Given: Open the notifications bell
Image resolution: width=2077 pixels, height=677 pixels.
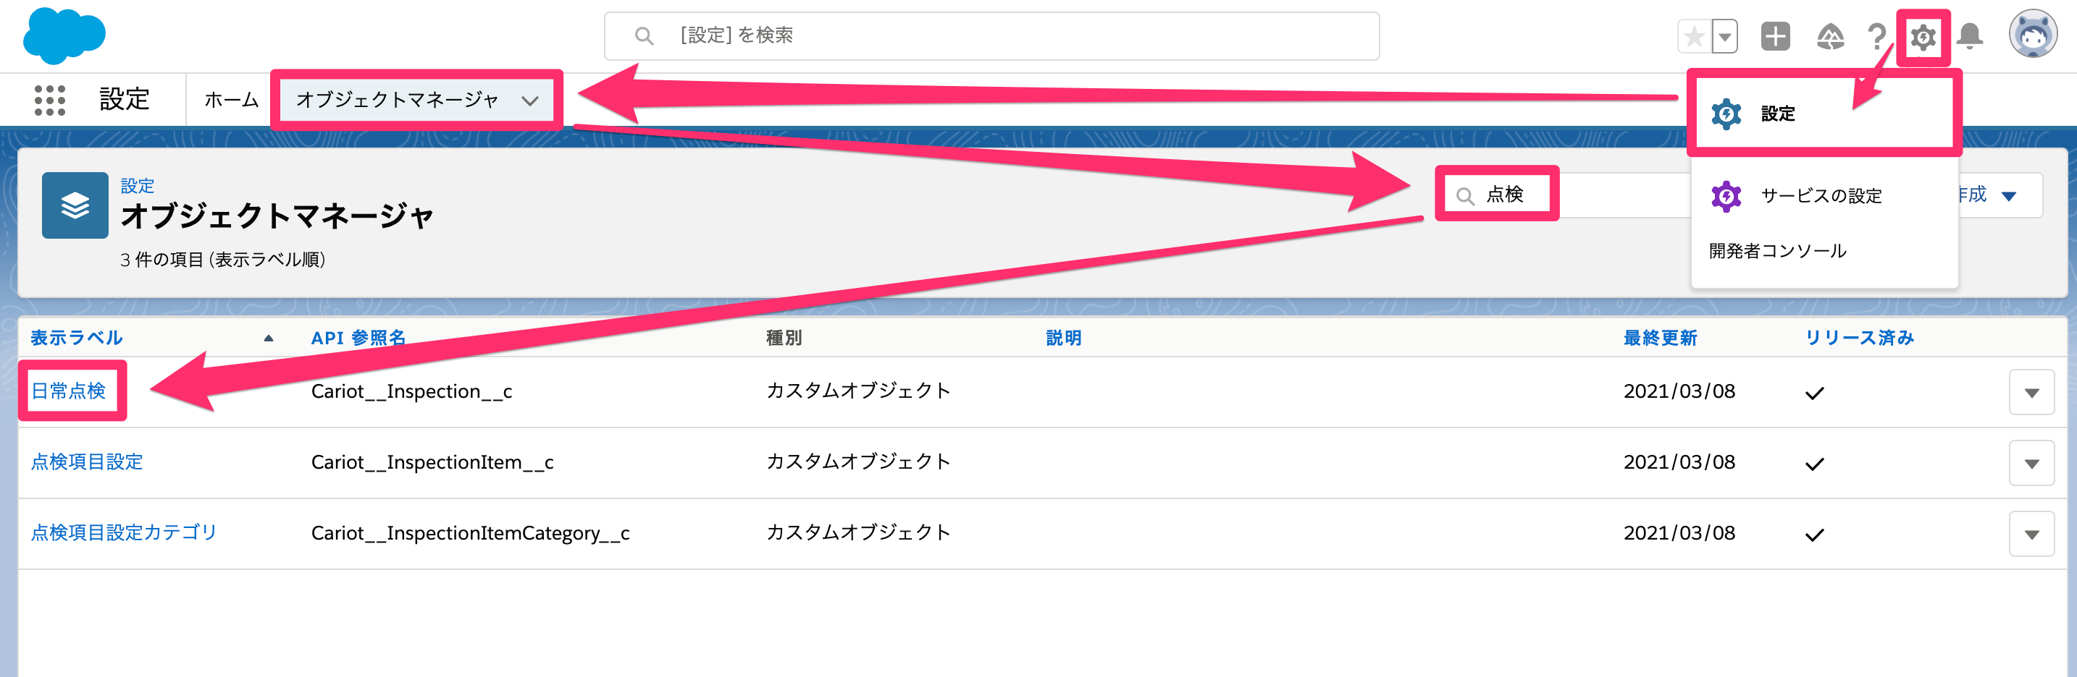Looking at the screenshot, I should pyautogui.click(x=1970, y=36).
